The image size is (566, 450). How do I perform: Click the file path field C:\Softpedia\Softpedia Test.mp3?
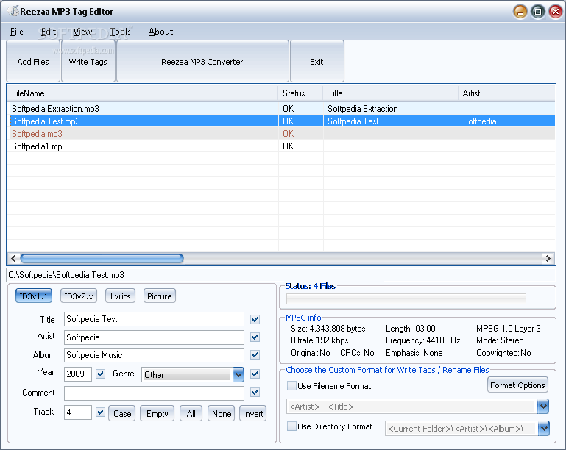tap(281, 275)
